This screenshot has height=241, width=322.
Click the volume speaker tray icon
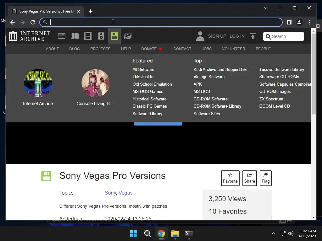291,233
